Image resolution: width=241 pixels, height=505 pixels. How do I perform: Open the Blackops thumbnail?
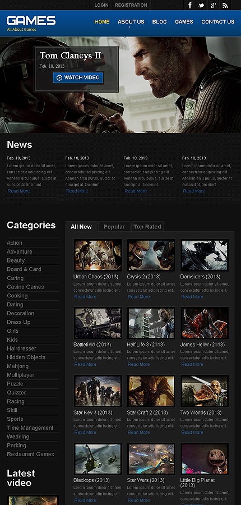(x=98, y=459)
